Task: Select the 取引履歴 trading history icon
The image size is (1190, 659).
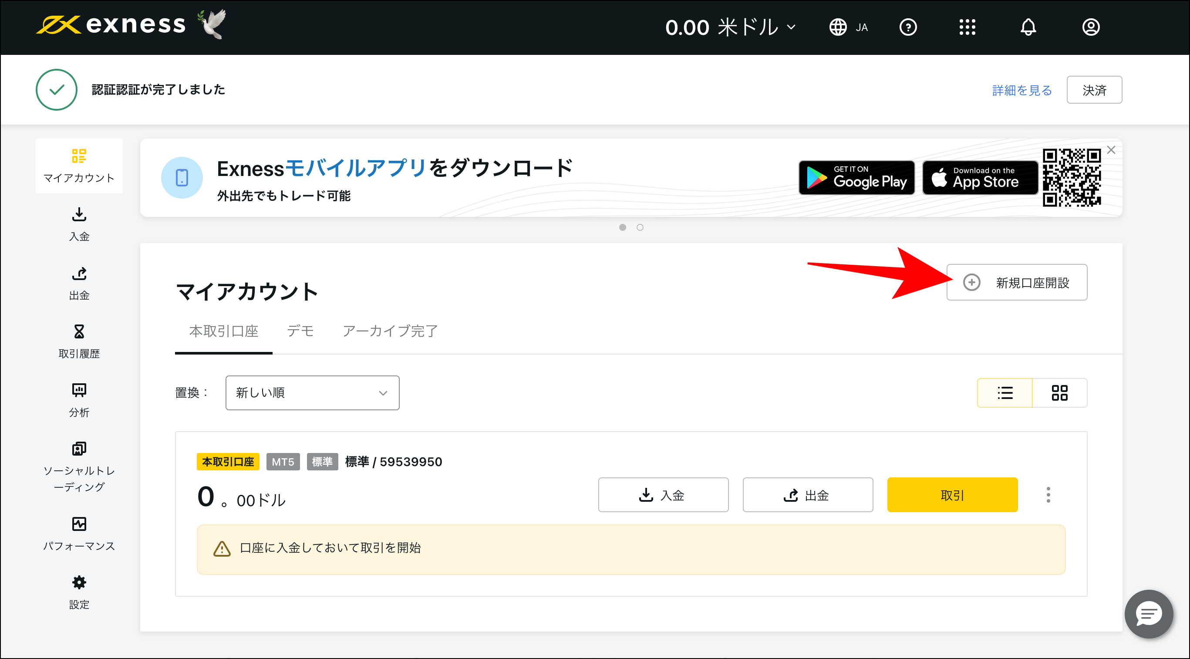Action: [79, 342]
